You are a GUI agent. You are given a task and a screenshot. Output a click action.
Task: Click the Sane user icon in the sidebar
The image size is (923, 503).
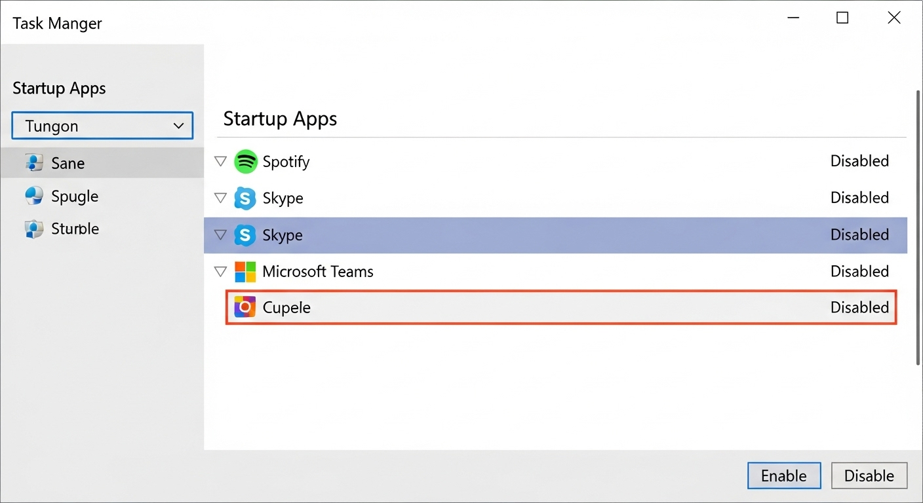33,162
